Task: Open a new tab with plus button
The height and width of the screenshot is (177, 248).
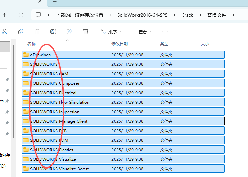Action: coord(55,2)
